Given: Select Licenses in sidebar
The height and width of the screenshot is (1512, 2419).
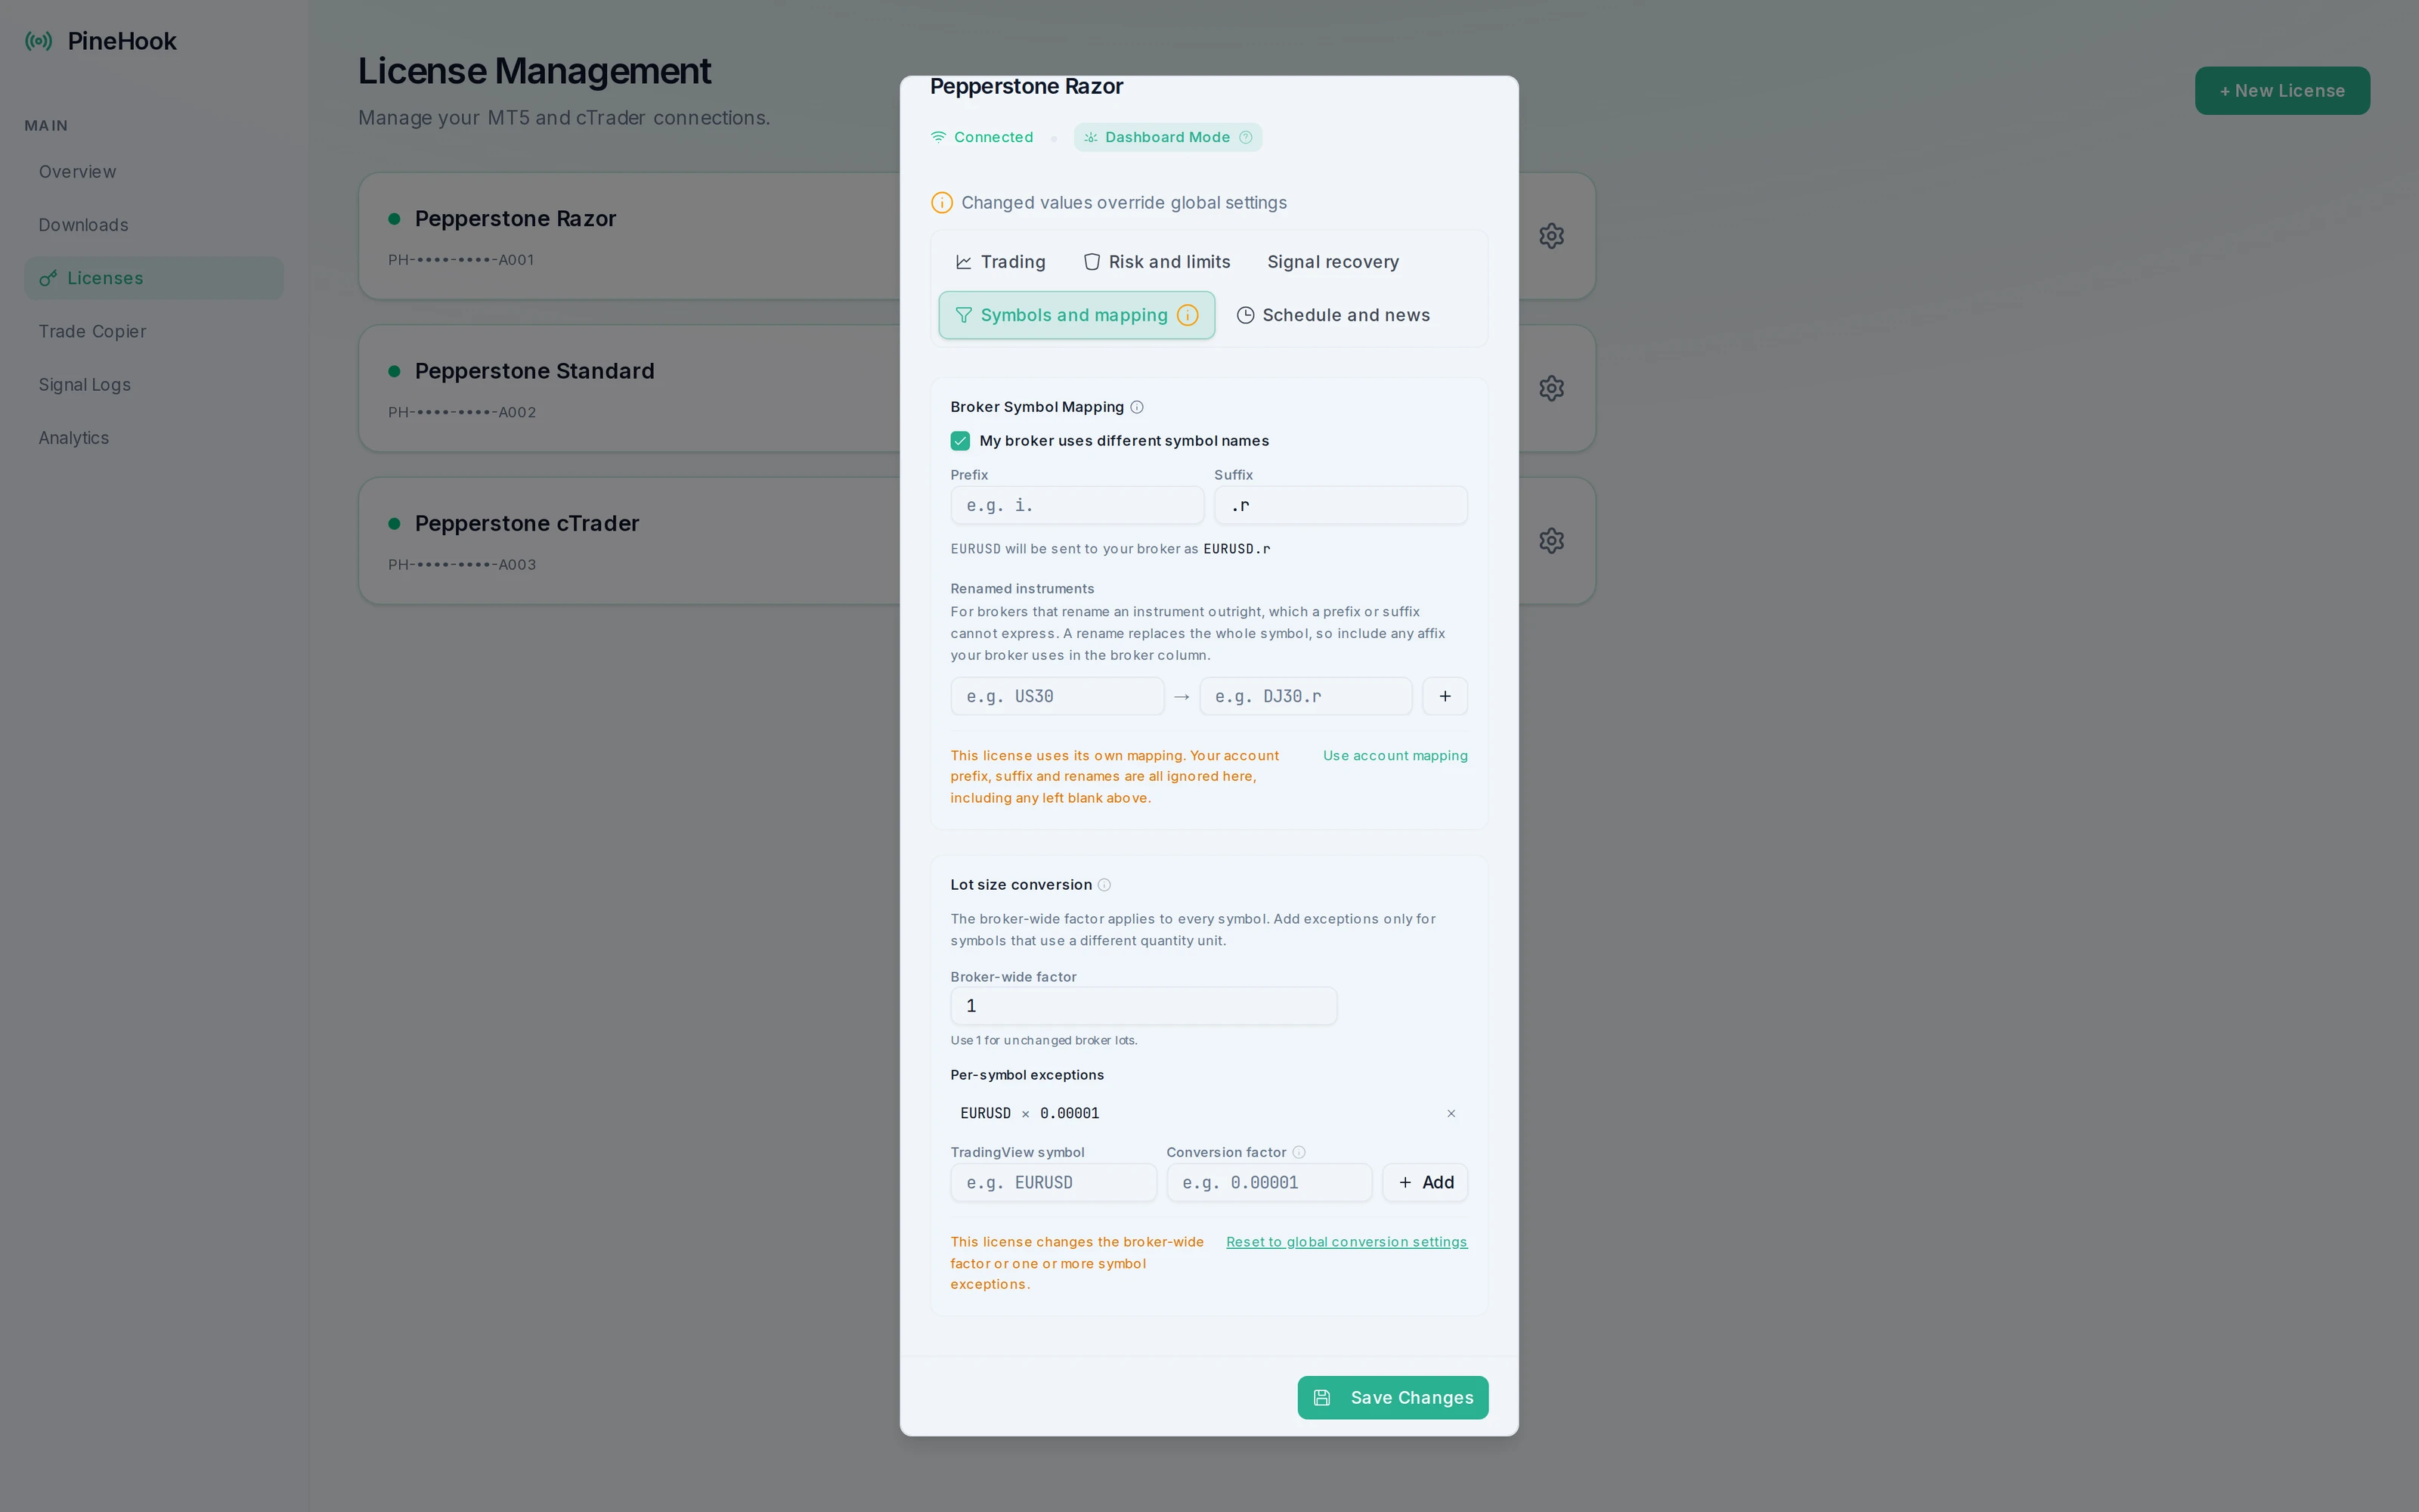Looking at the screenshot, I should [x=154, y=278].
